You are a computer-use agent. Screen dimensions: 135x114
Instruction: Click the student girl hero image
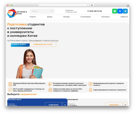[x=29, y=64]
